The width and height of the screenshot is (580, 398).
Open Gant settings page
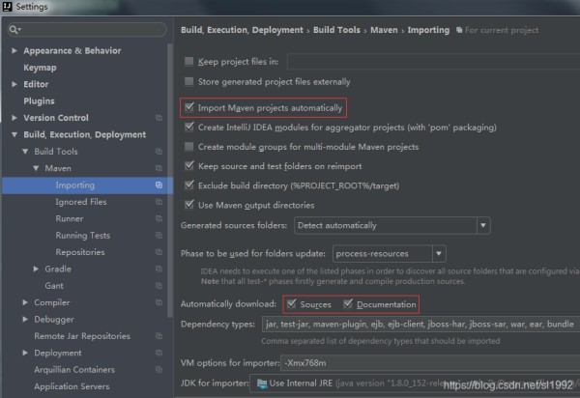click(x=54, y=286)
